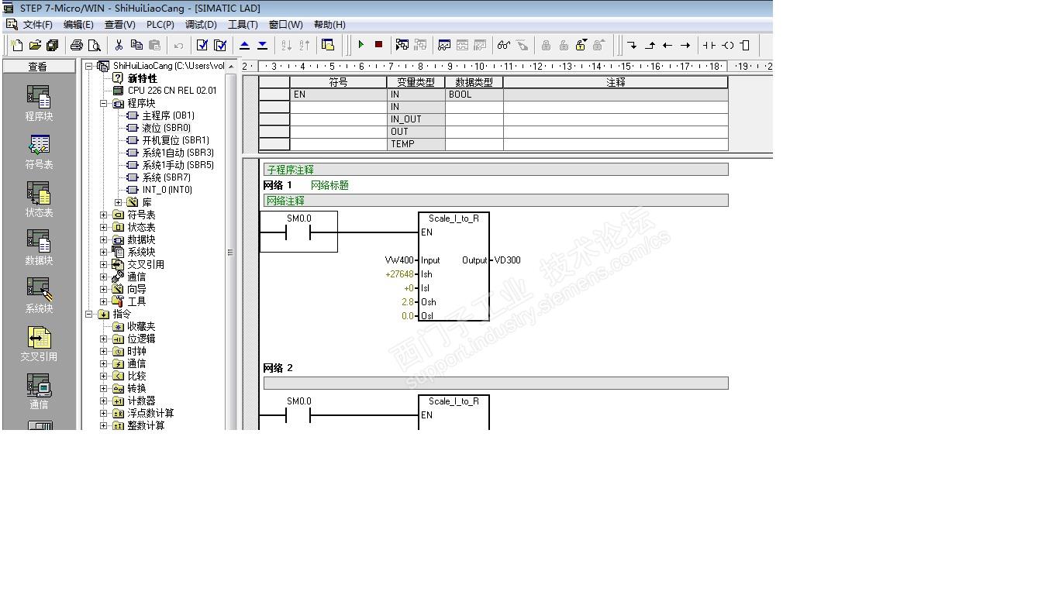
Task: Select 系统1自动 (SBR3) subroutine
Action: click(178, 153)
